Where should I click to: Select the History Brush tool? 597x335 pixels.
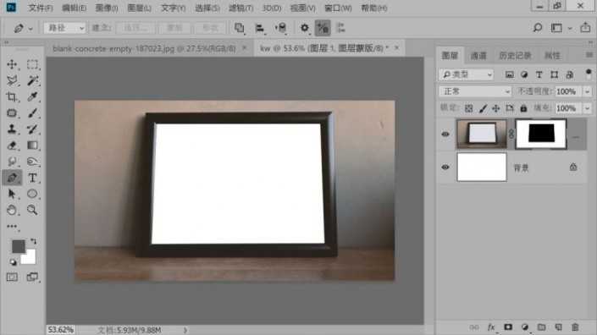pos(32,129)
